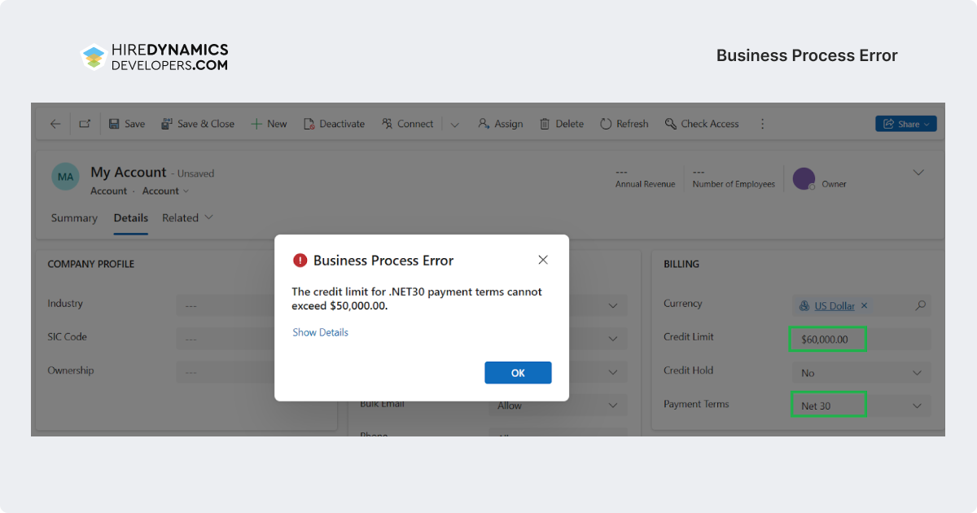The width and height of the screenshot is (977, 513).
Task: Click Show Details link
Action: [x=321, y=332]
